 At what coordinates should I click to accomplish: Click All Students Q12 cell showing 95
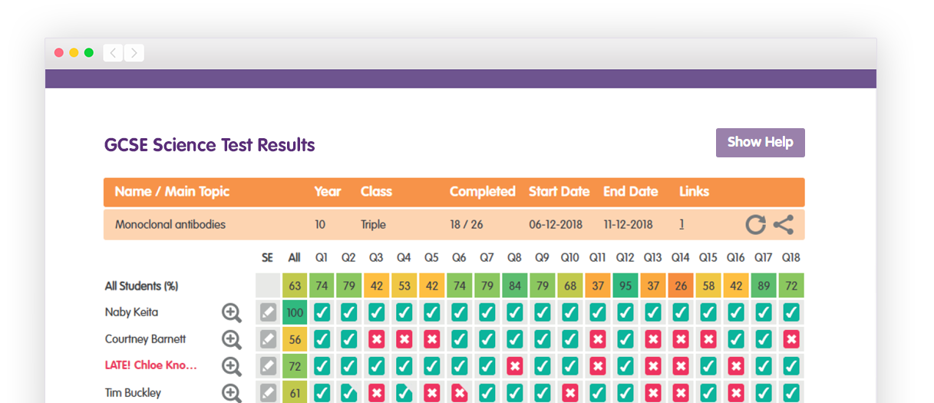pyautogui.click(x=625, y=286)
